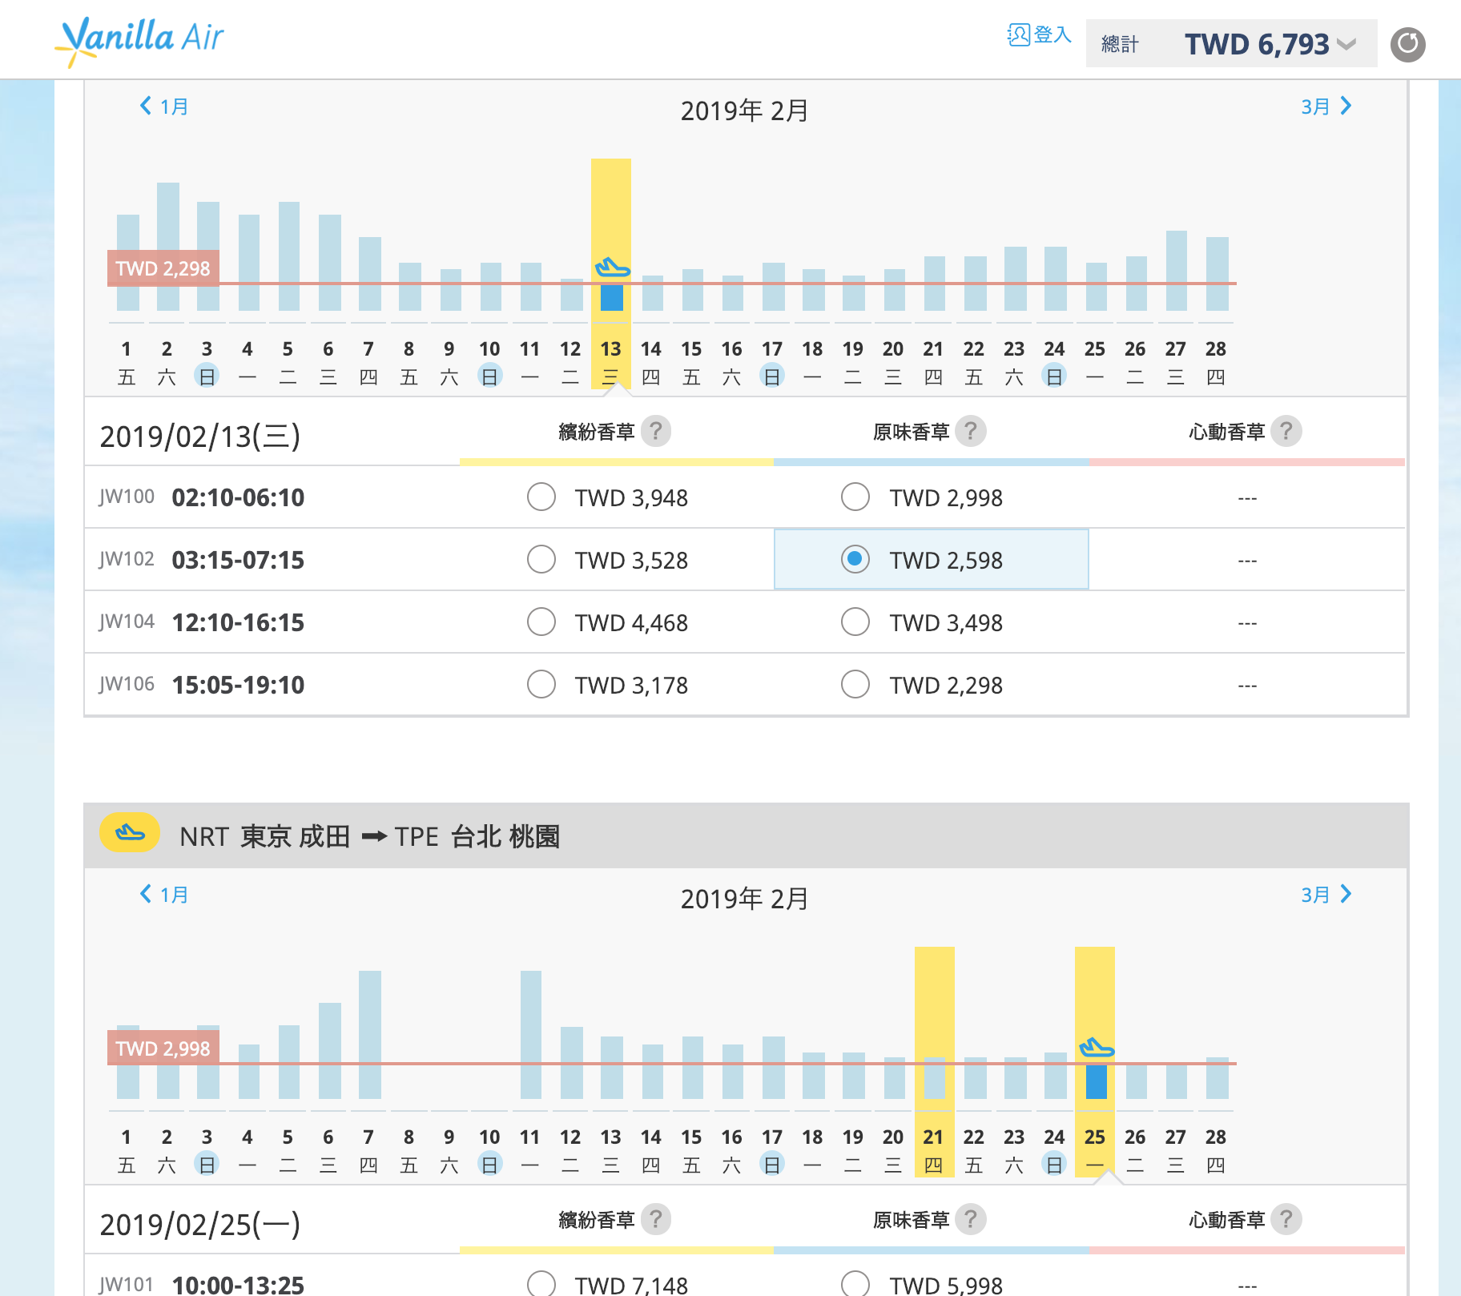
Task: Click the Vanilla Air logo
Action: point(141,40)
